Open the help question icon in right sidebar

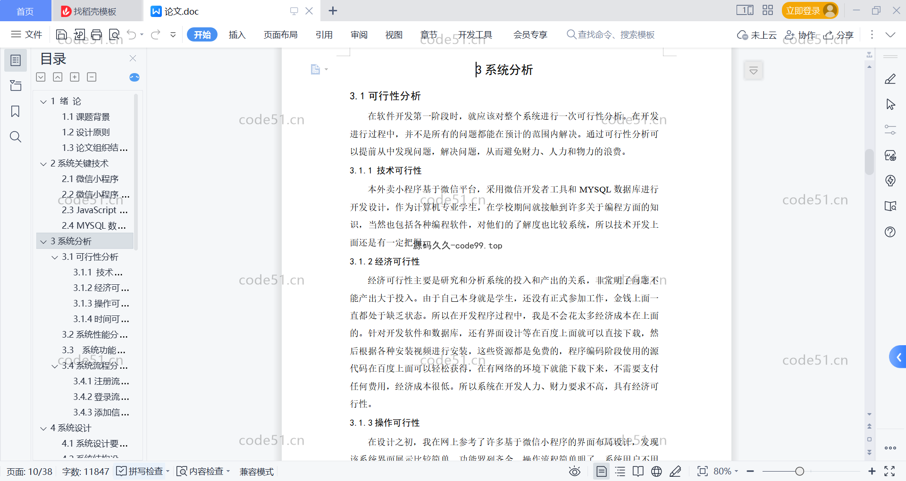click(x=890, y=232)
